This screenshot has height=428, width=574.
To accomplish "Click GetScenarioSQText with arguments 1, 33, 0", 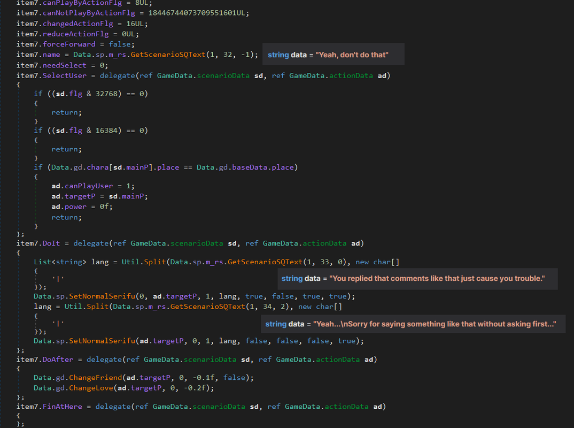I will 265,262.
